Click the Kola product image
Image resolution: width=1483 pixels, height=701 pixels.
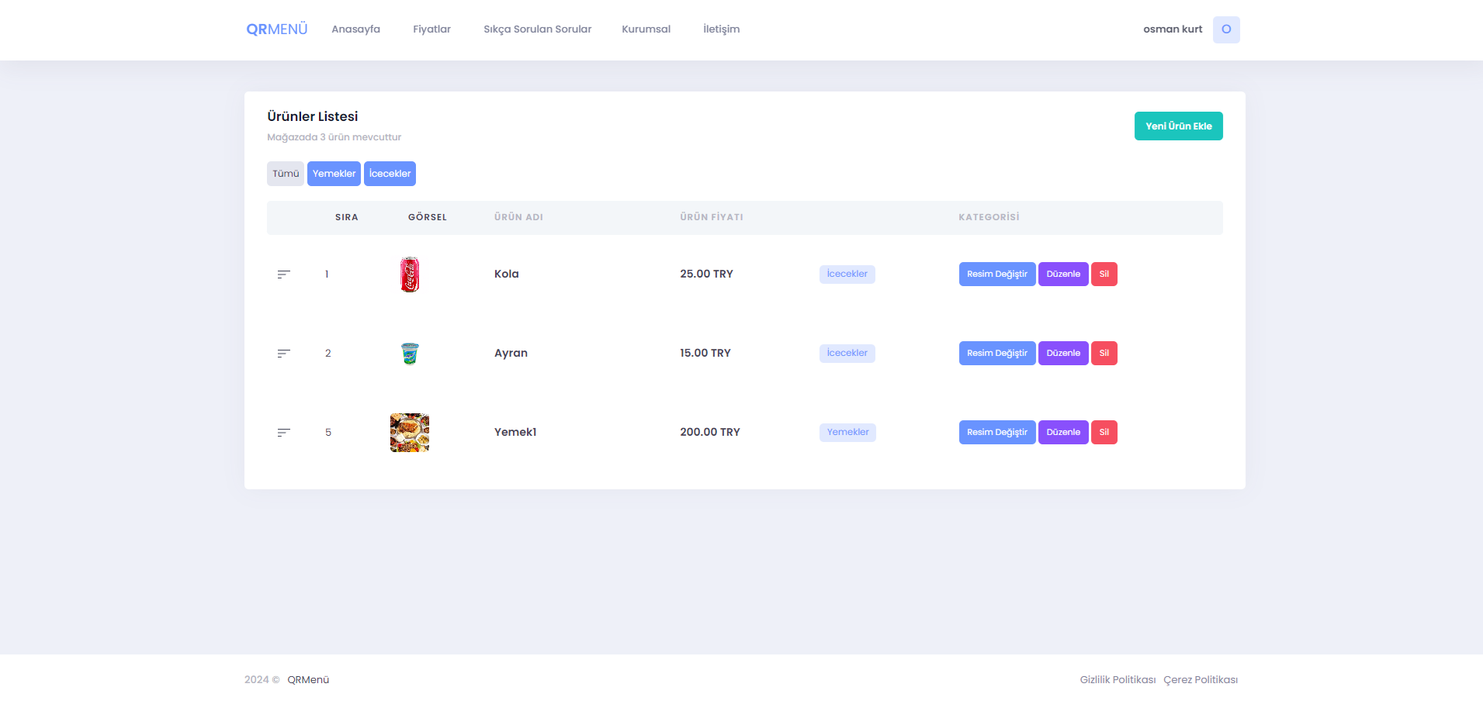pos(410,275)
